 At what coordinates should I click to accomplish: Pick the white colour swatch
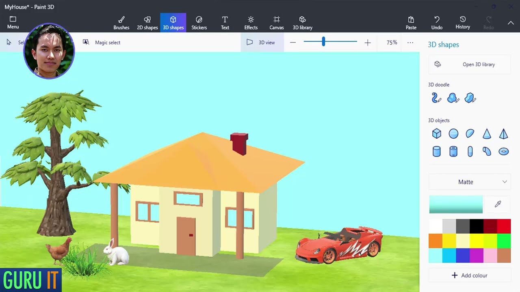tap(435, 226)
